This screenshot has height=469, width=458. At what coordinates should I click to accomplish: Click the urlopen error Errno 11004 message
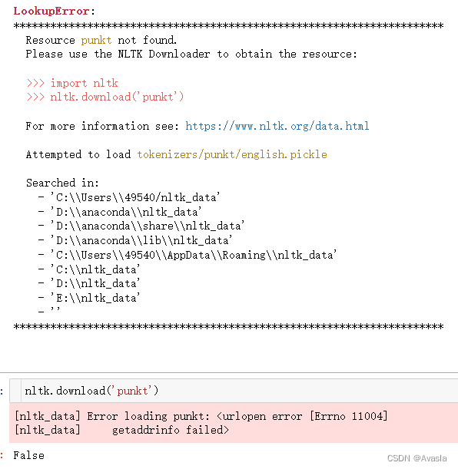[302, 416]
